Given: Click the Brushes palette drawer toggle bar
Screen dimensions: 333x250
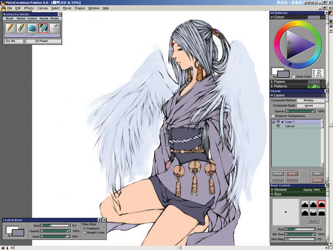Looking at the screenshot, I should pos(32,36).
